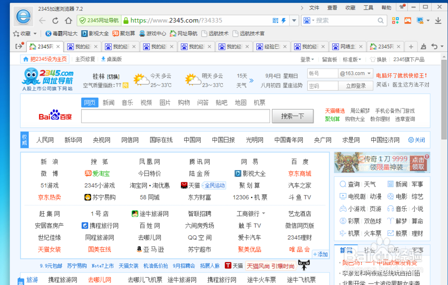Click the 股票 chart icon in the side panel
Screen dimensions: 448x285
point(390,233)
